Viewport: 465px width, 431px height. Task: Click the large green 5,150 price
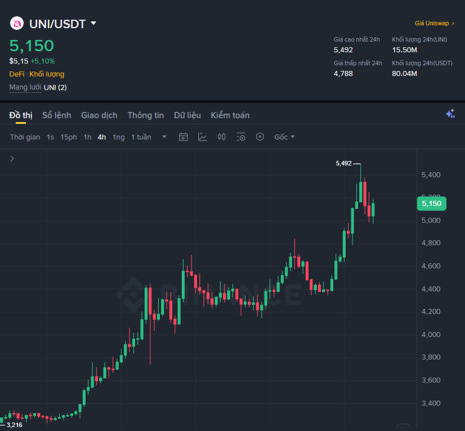pos(32,46)
